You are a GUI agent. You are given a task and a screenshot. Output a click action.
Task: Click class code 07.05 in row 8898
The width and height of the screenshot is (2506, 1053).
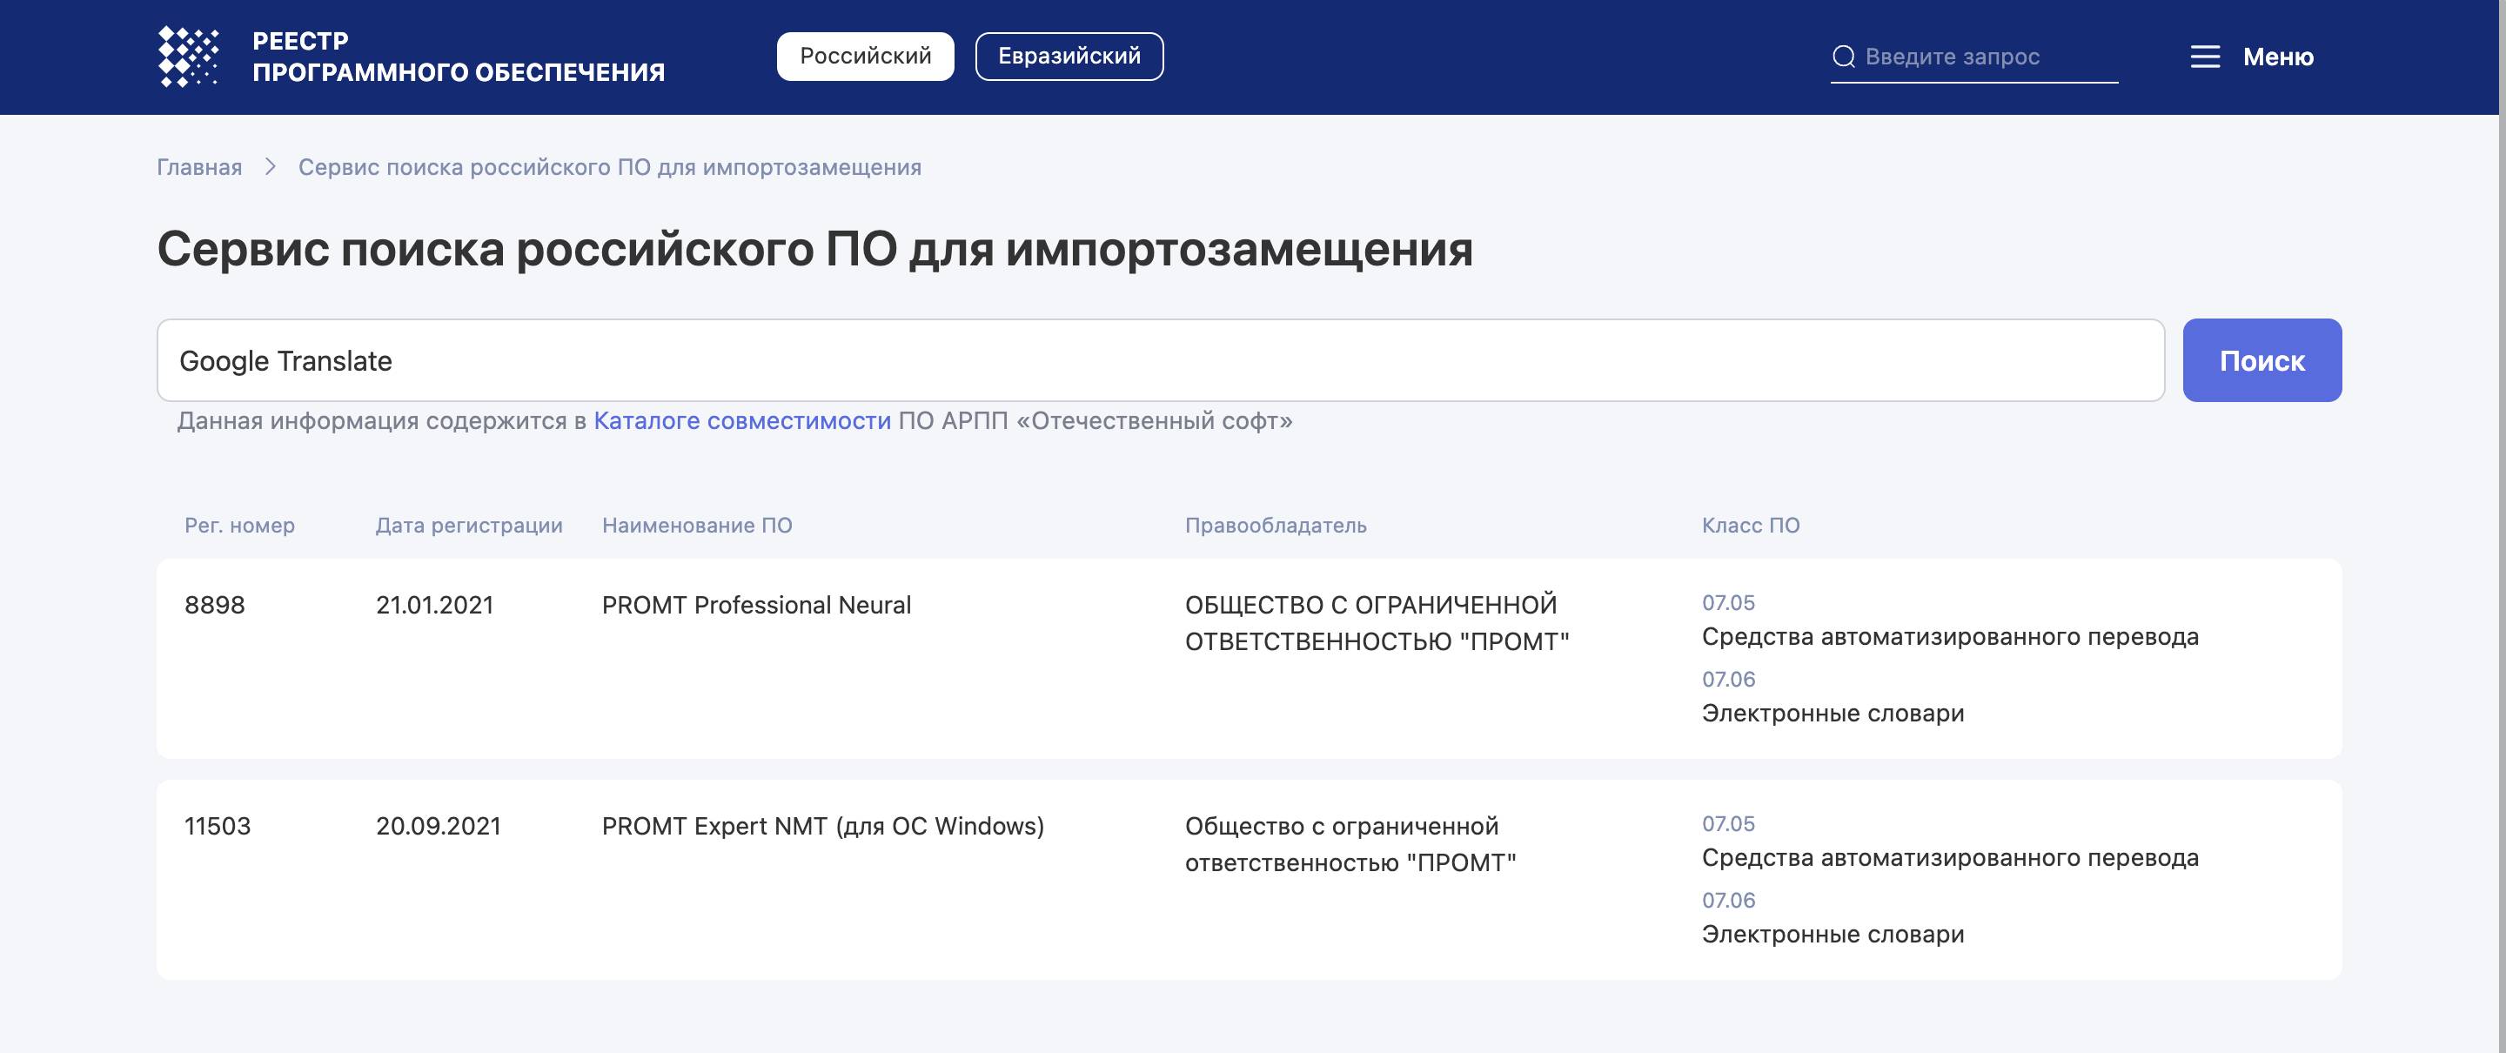coord(1728,602)
